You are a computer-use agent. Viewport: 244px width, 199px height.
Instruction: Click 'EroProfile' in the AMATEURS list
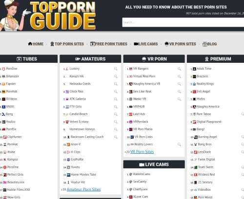77,160
